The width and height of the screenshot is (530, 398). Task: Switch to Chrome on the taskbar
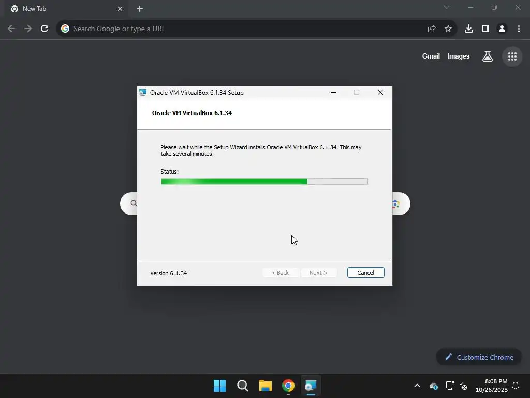(288, 386)
